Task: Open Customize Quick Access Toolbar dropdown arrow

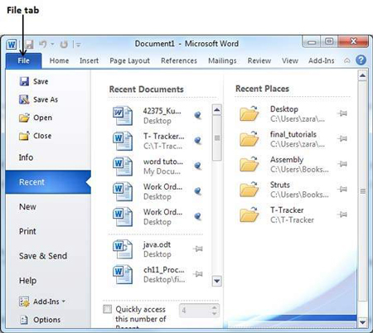Action: coord(78,45)
